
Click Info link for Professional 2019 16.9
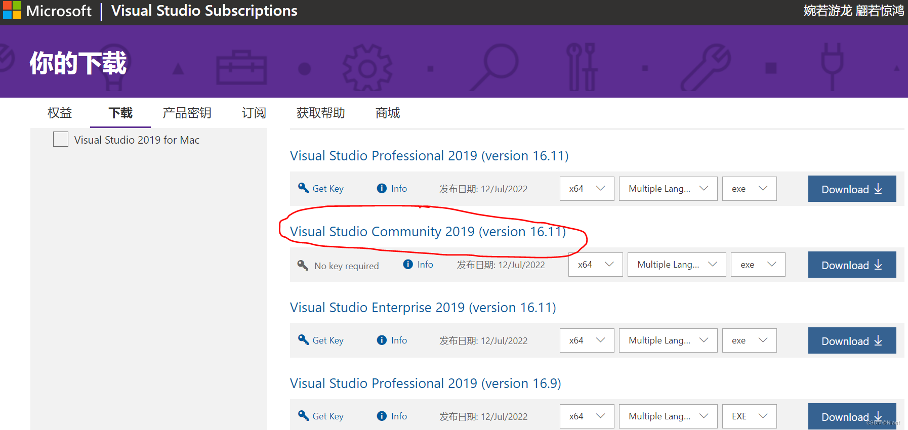[399, 416]
